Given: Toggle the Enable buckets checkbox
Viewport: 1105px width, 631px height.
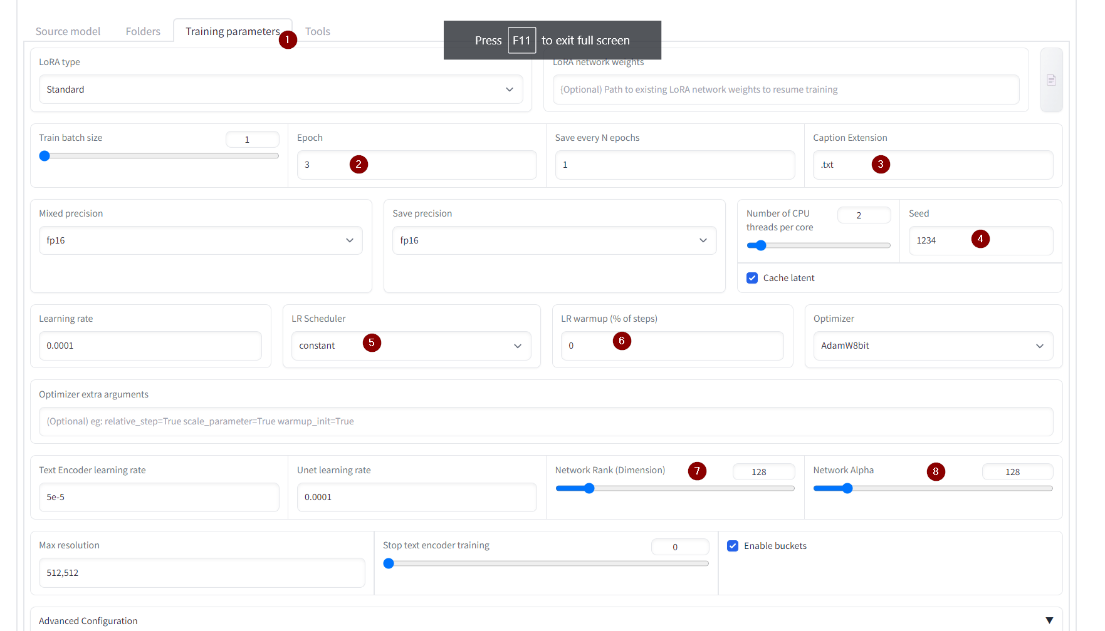Looking at the screenshot, I should point(733,546).
